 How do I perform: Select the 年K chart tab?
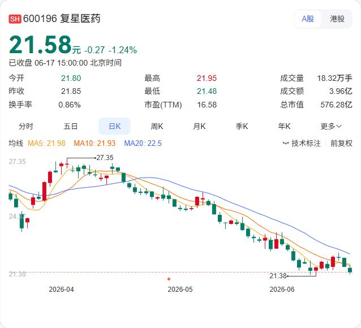pos(284,126)
